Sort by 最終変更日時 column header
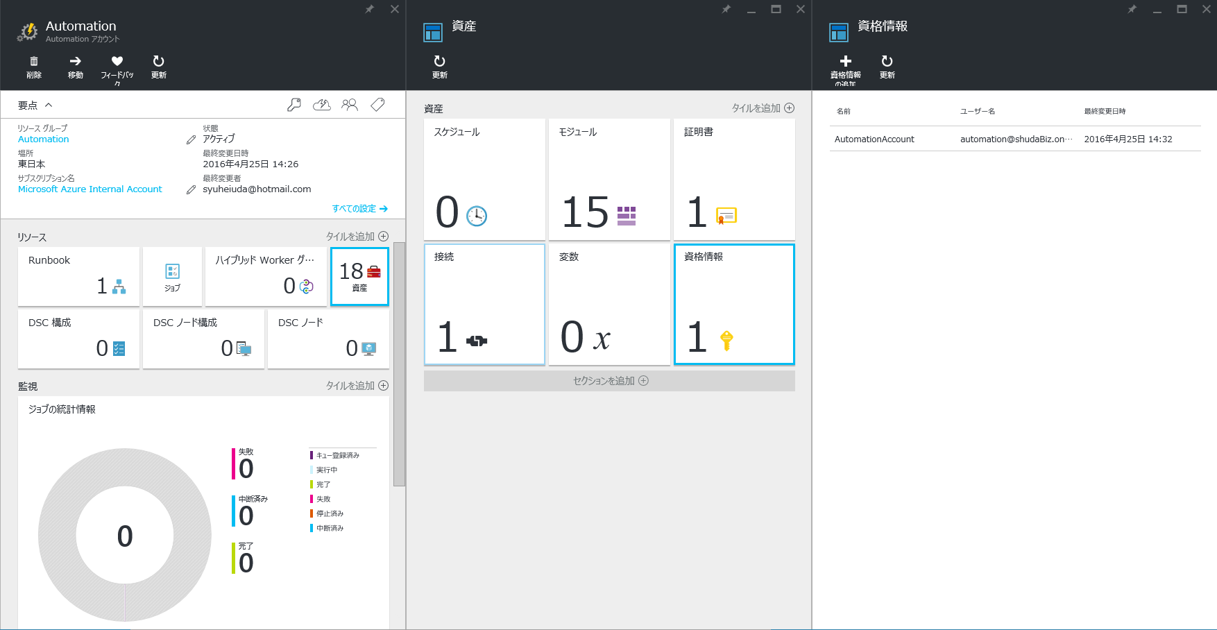Image resolution: width=1217 pixels, height=630 pixels. (x=1105, y=111)
